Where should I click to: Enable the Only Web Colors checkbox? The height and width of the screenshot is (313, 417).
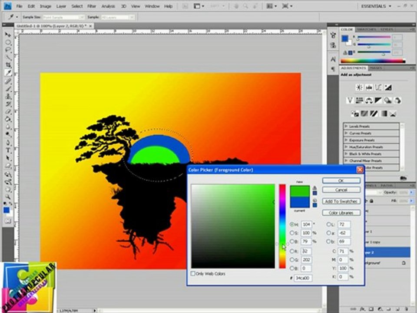[193, 274]
